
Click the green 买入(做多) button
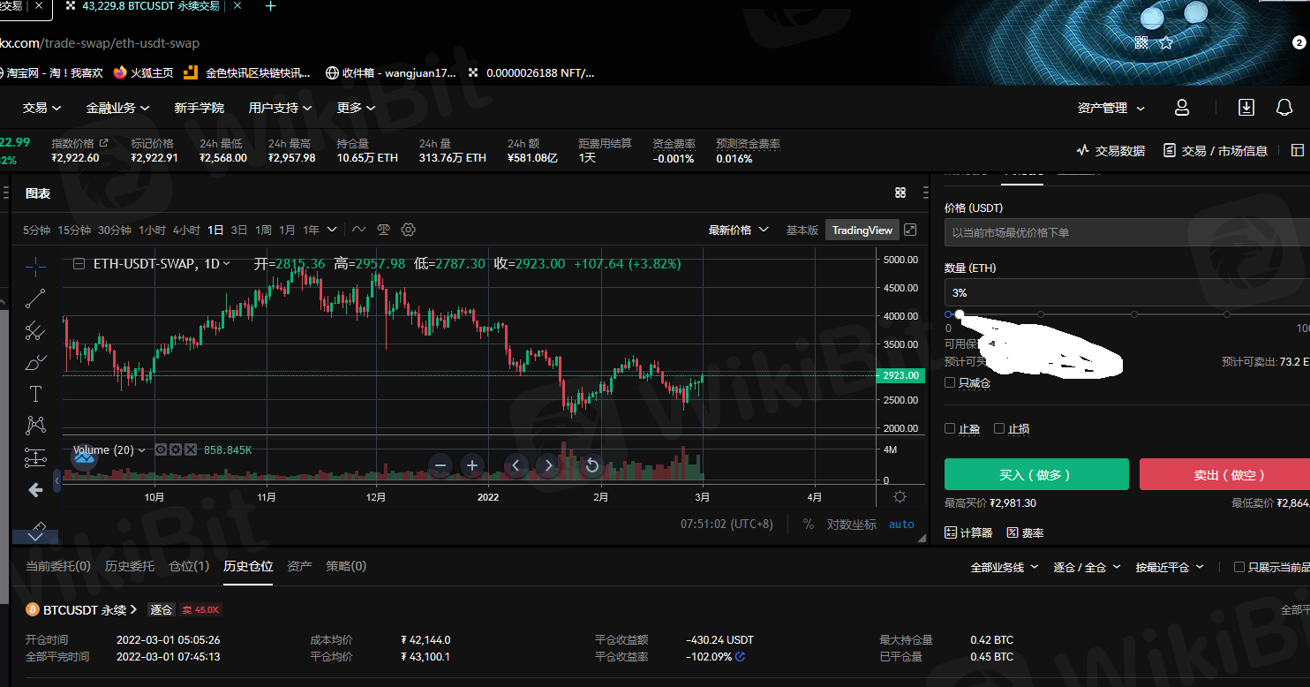(1035, 474)
